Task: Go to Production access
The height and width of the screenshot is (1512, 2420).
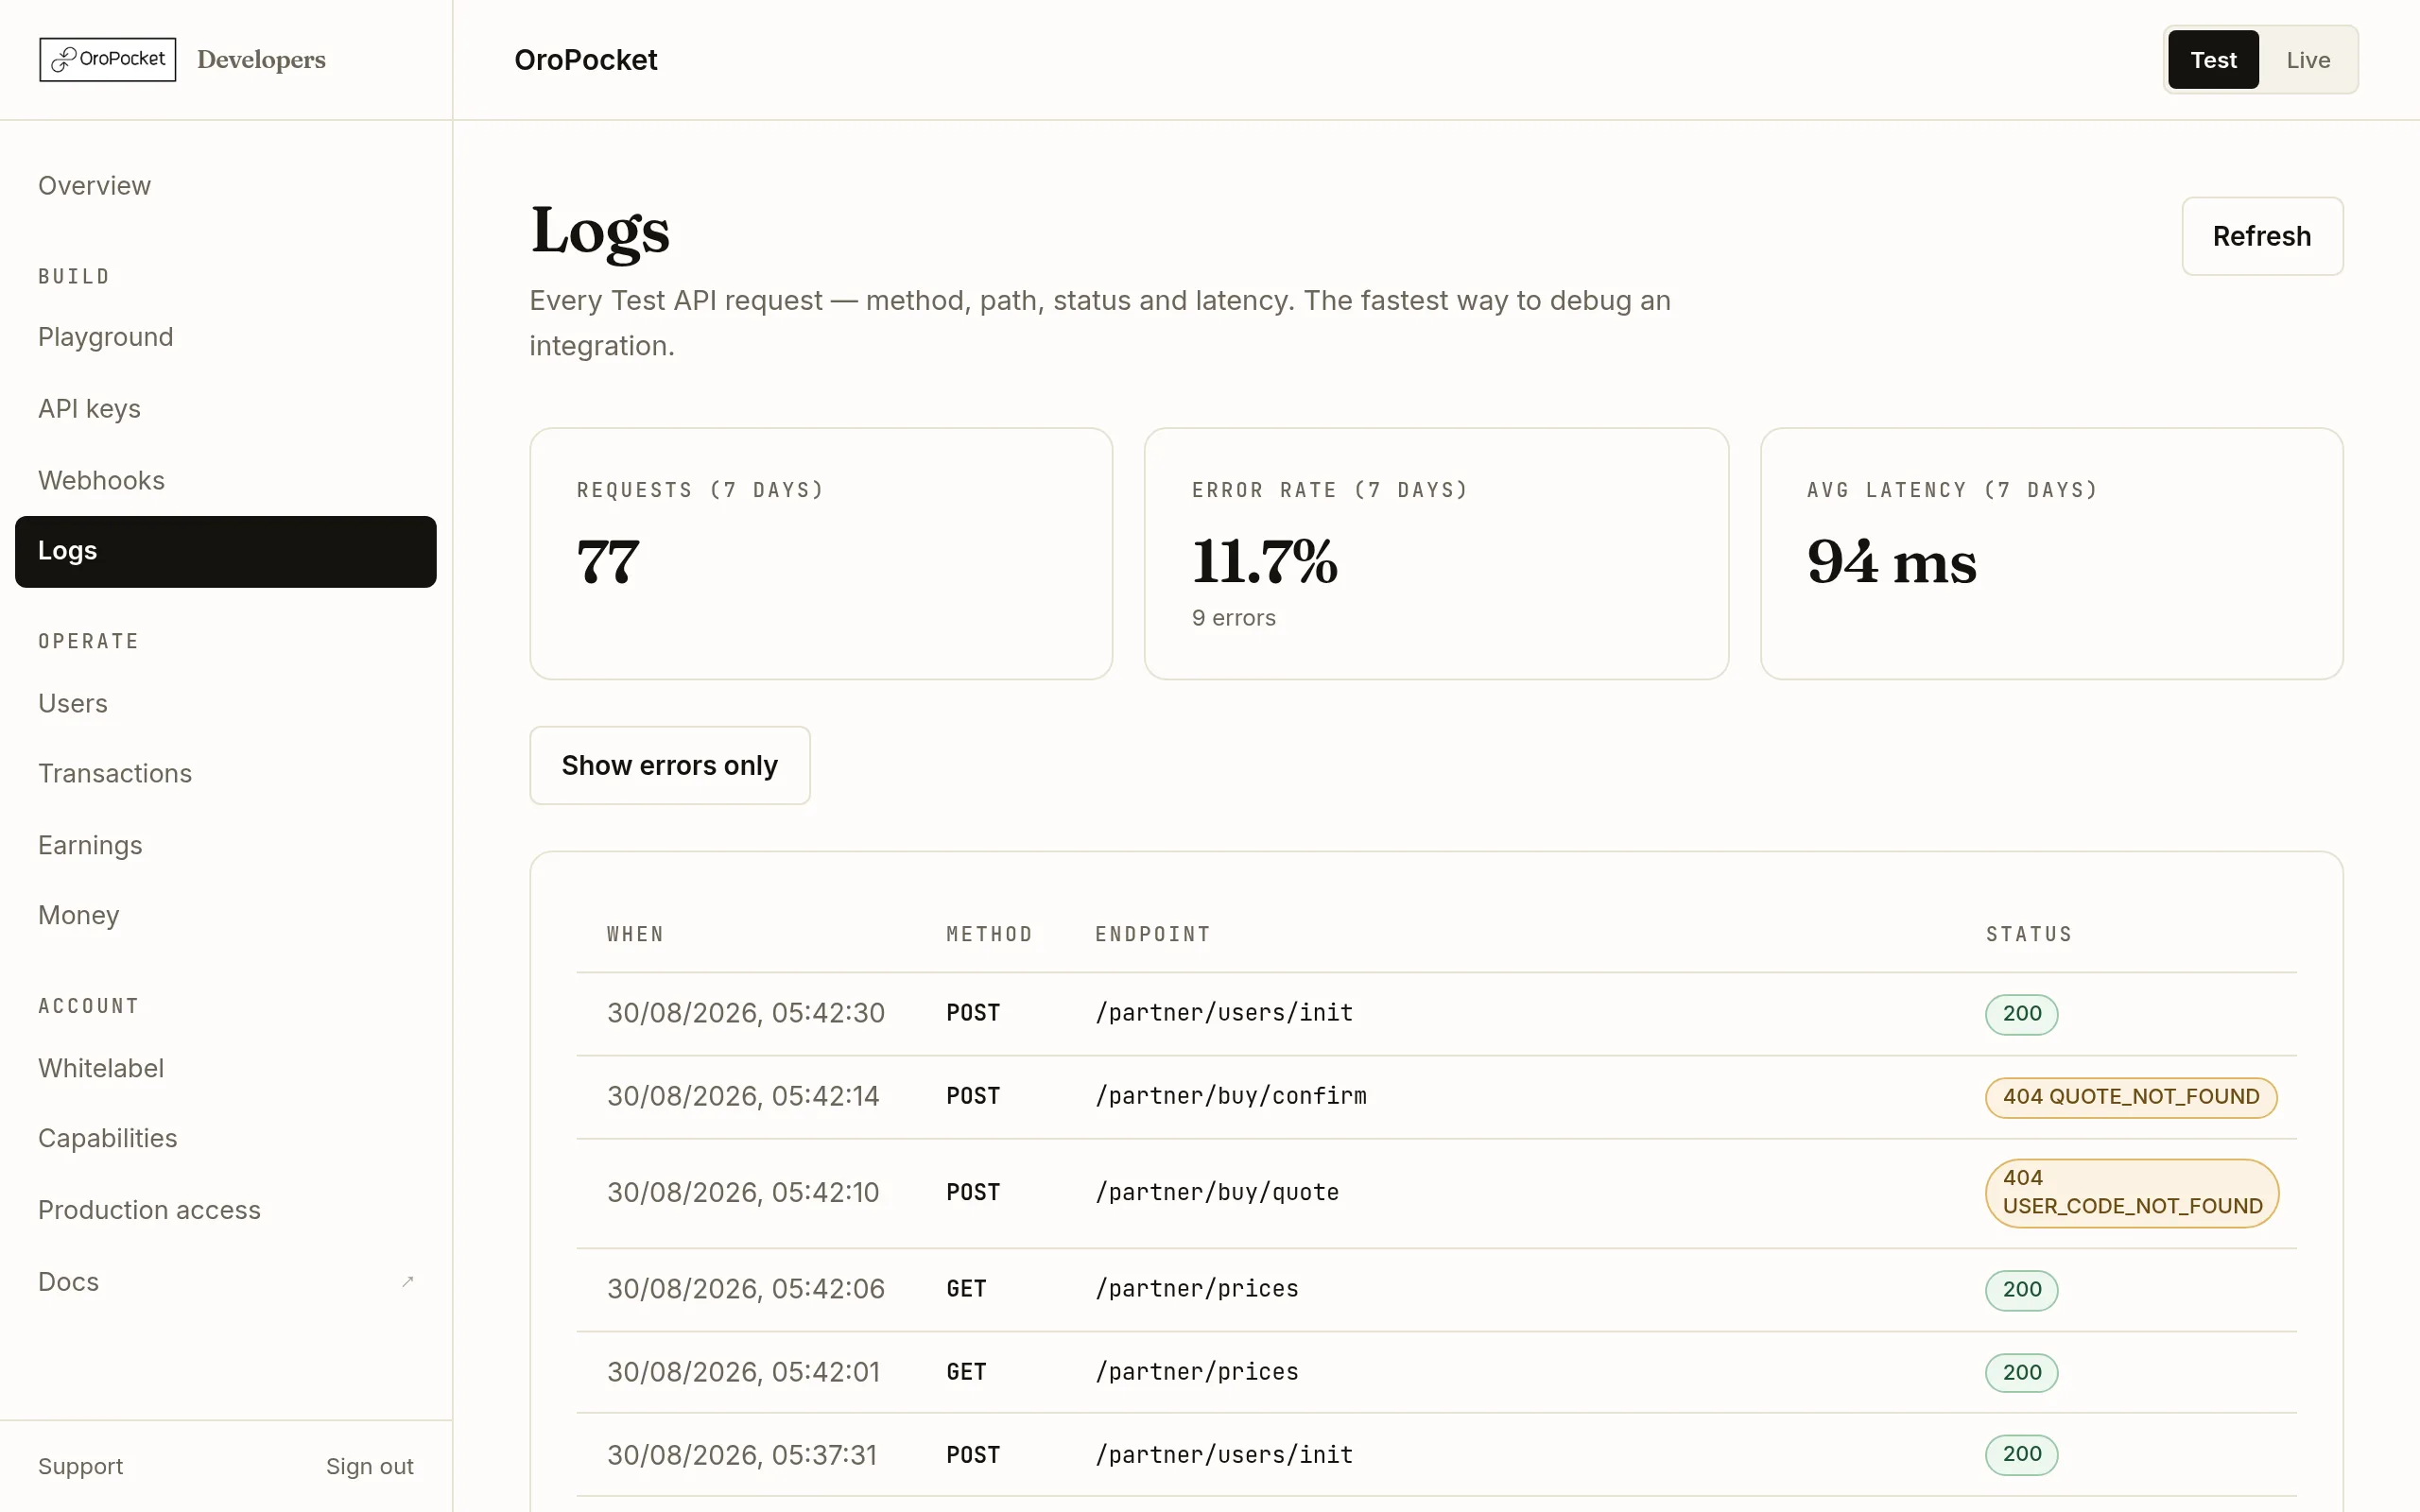Action: (226, 1211)
